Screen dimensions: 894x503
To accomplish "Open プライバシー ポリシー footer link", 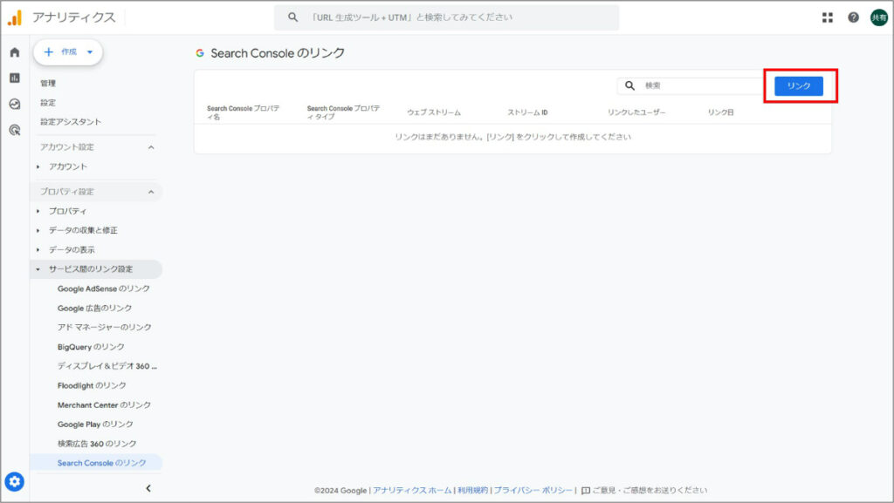I will pos(533,490).
